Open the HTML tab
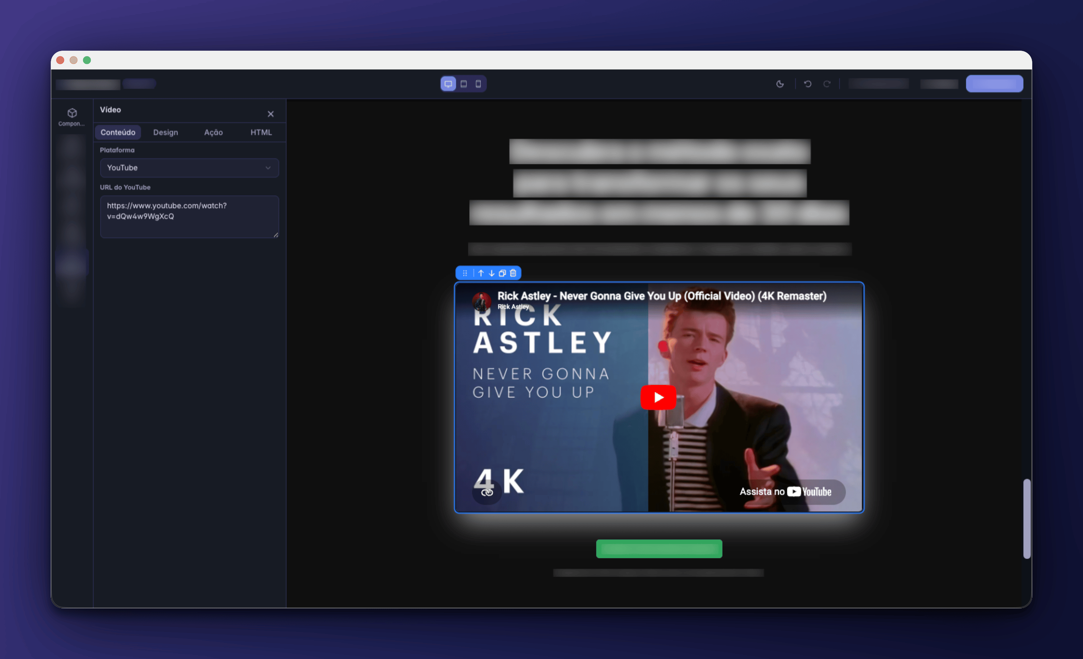 tap(261, 132)
